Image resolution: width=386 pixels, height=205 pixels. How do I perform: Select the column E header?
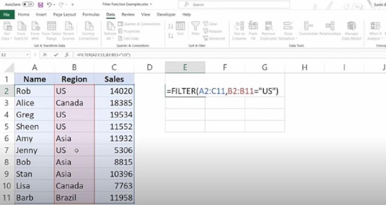[x=185, y=67]
